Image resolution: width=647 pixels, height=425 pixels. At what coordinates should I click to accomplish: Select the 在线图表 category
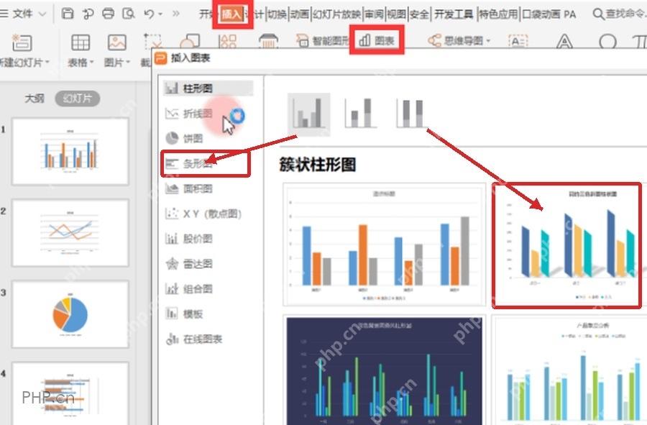194,339
